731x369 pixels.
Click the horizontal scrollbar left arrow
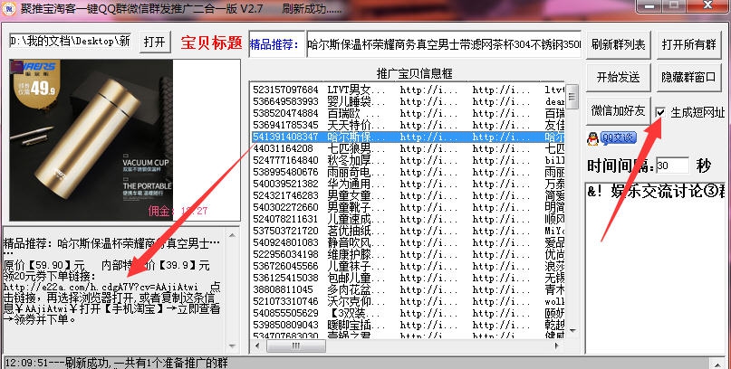click(257, 345)
